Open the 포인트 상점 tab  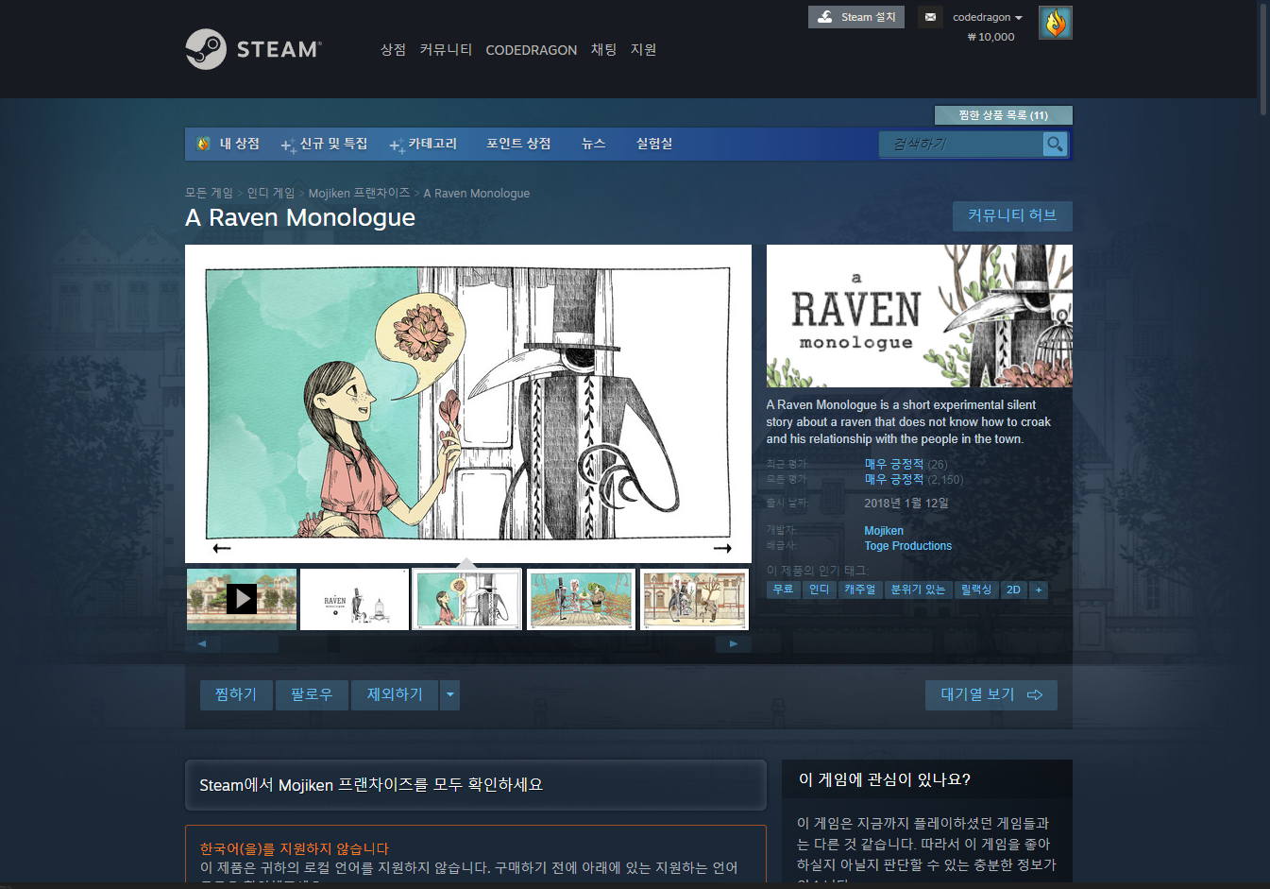click(518, 144)
